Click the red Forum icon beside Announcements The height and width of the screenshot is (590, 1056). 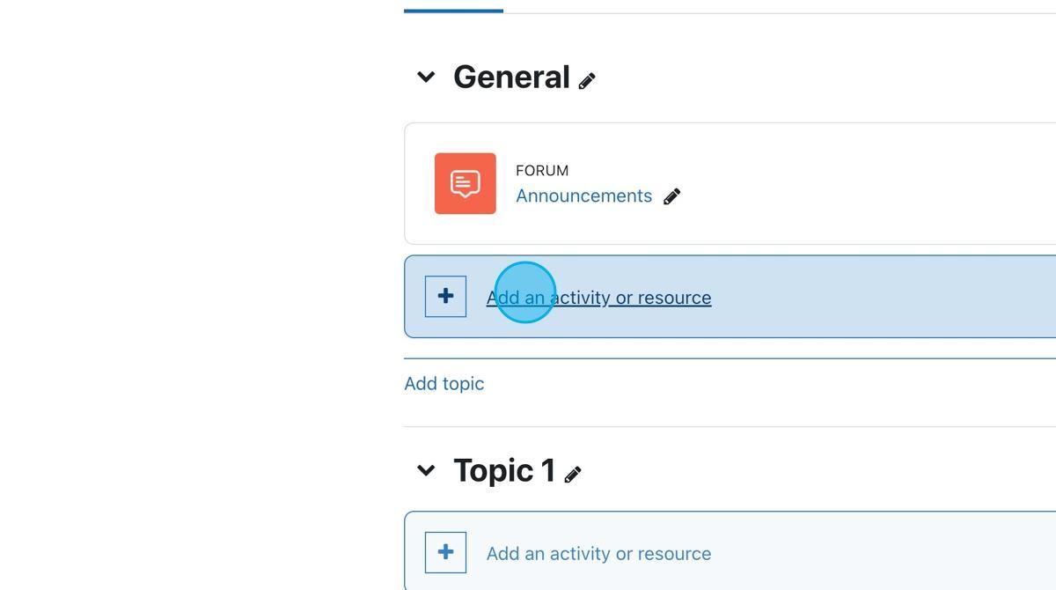(465, 183)
